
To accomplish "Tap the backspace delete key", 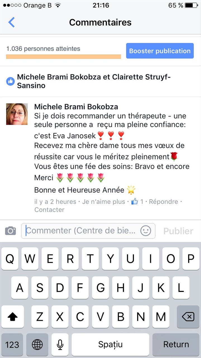I will tap(188, 317).
